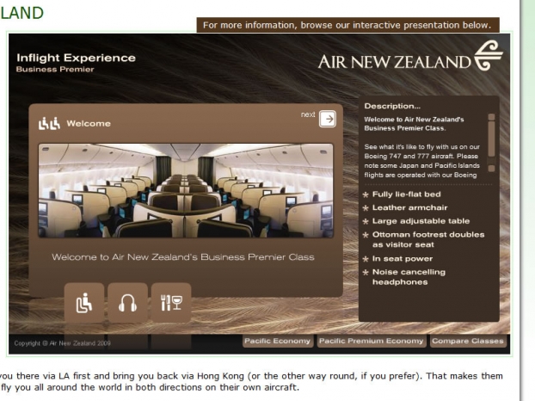Click the Welcome caption under the cabin photo

click(x=183, y=257)
